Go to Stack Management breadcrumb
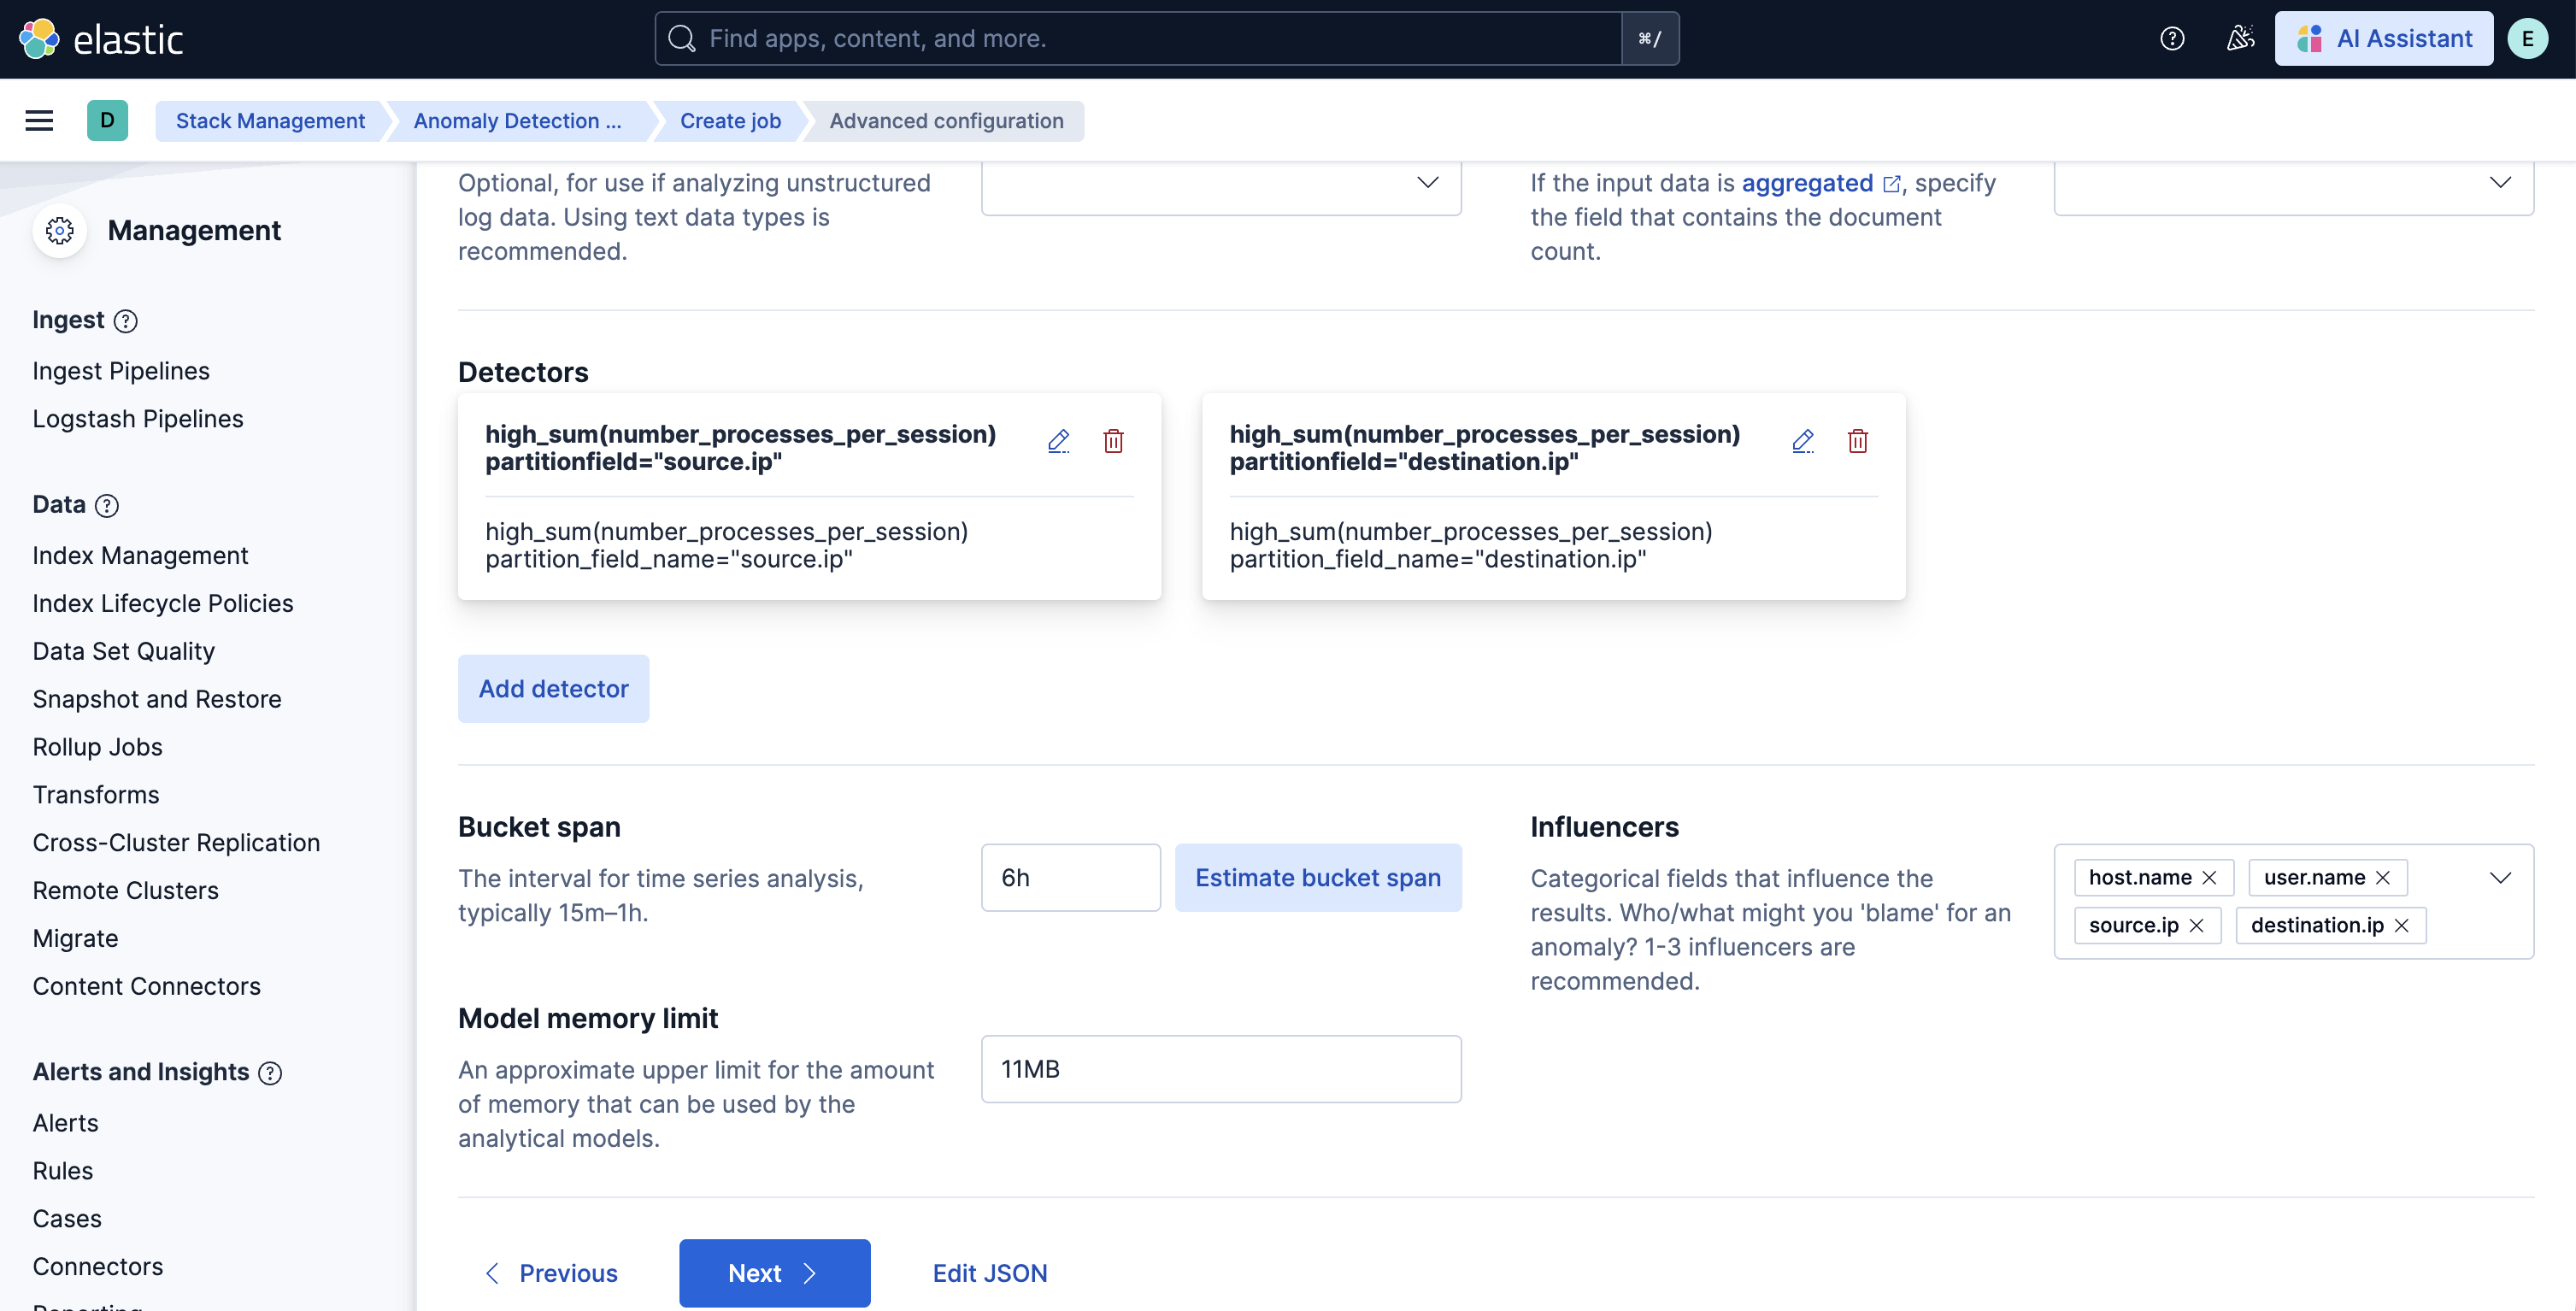The image size is (2576, 1311). (x=270, y=121)
